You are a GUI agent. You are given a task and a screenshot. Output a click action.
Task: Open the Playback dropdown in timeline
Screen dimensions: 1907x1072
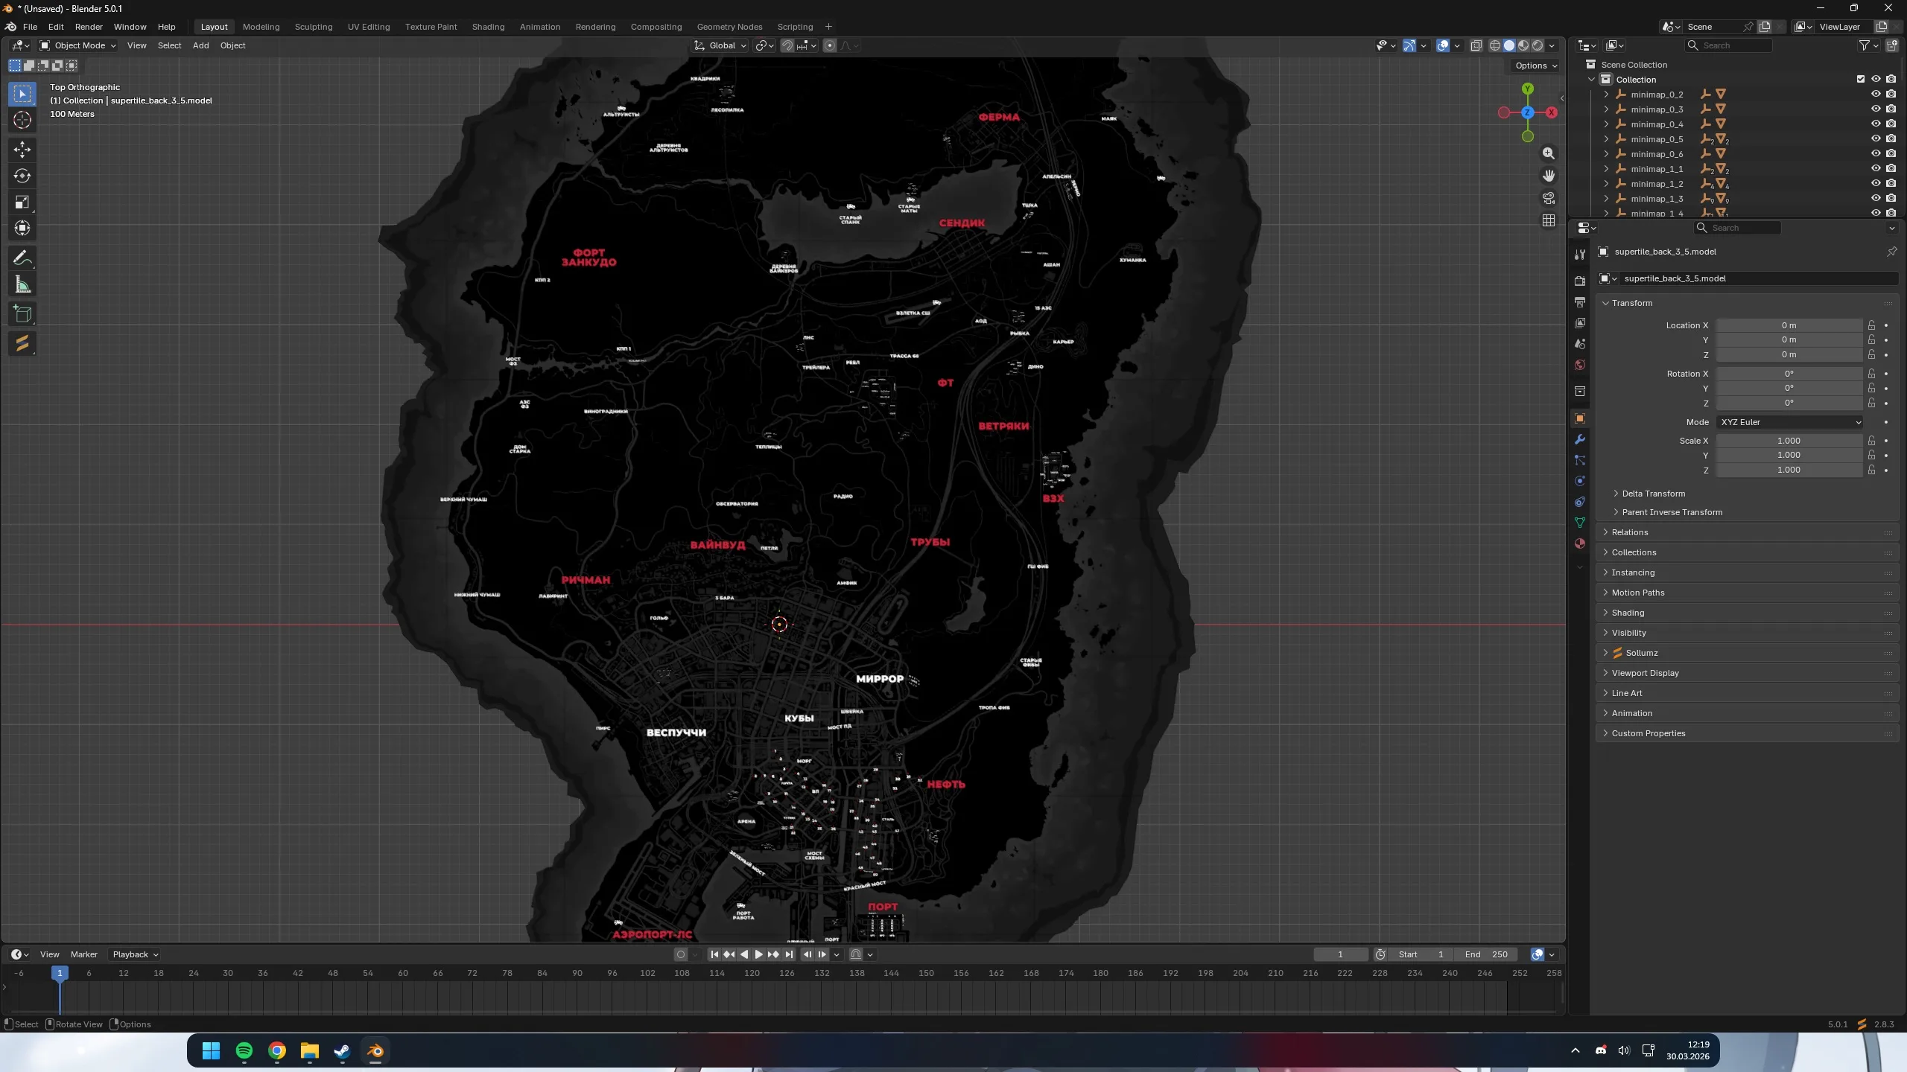pyautogui.click(x=135, y=954)
